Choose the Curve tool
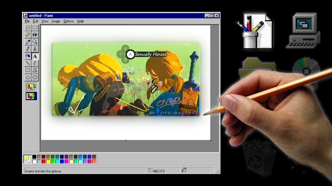 coord(35,63)
